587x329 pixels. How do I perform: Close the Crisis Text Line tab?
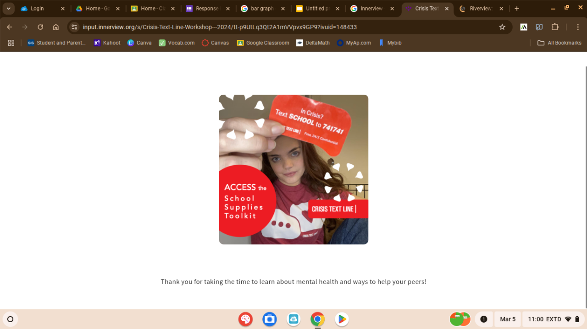pyautogui.click(x=447, y=9)
